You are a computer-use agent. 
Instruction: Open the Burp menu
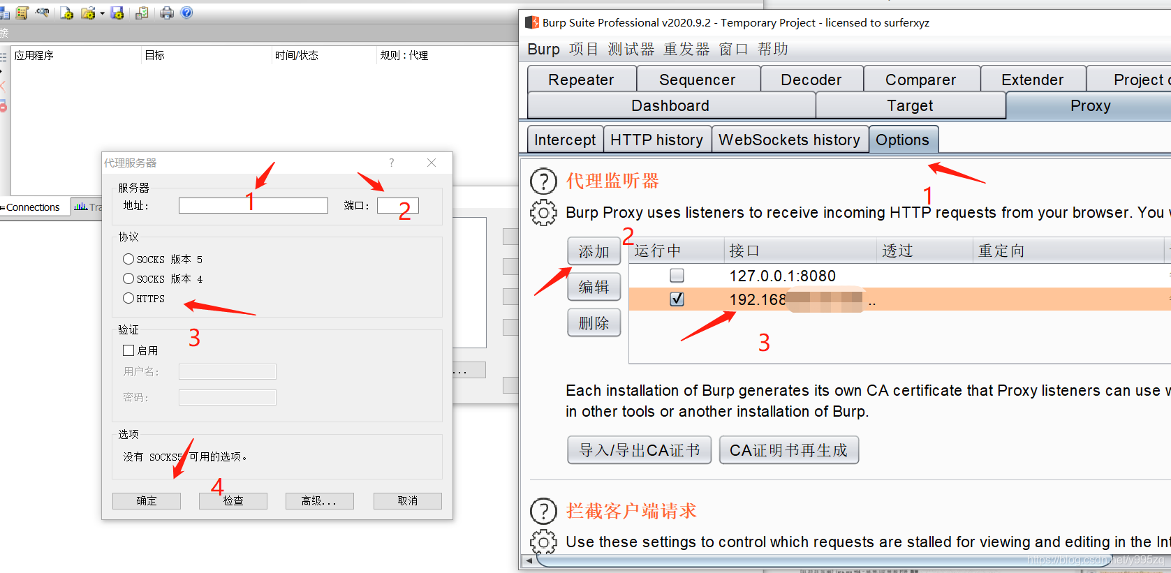coord(543,49)
